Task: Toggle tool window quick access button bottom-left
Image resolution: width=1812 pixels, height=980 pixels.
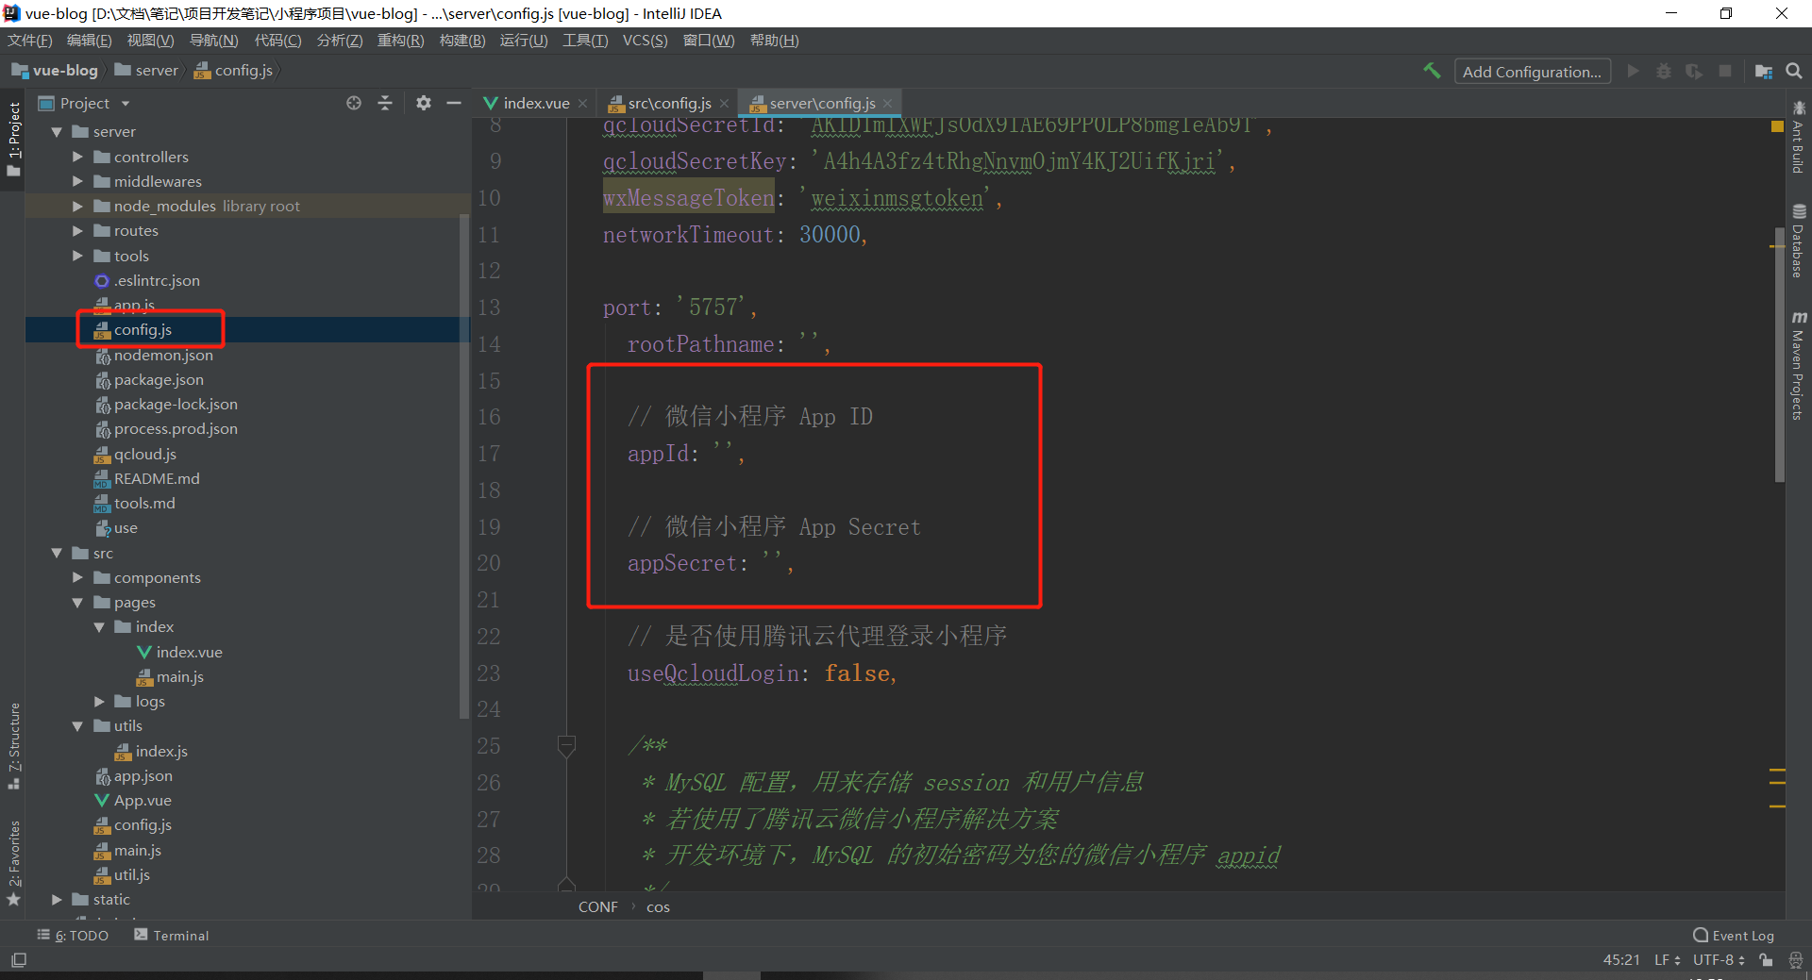Action: click(19, 960)
